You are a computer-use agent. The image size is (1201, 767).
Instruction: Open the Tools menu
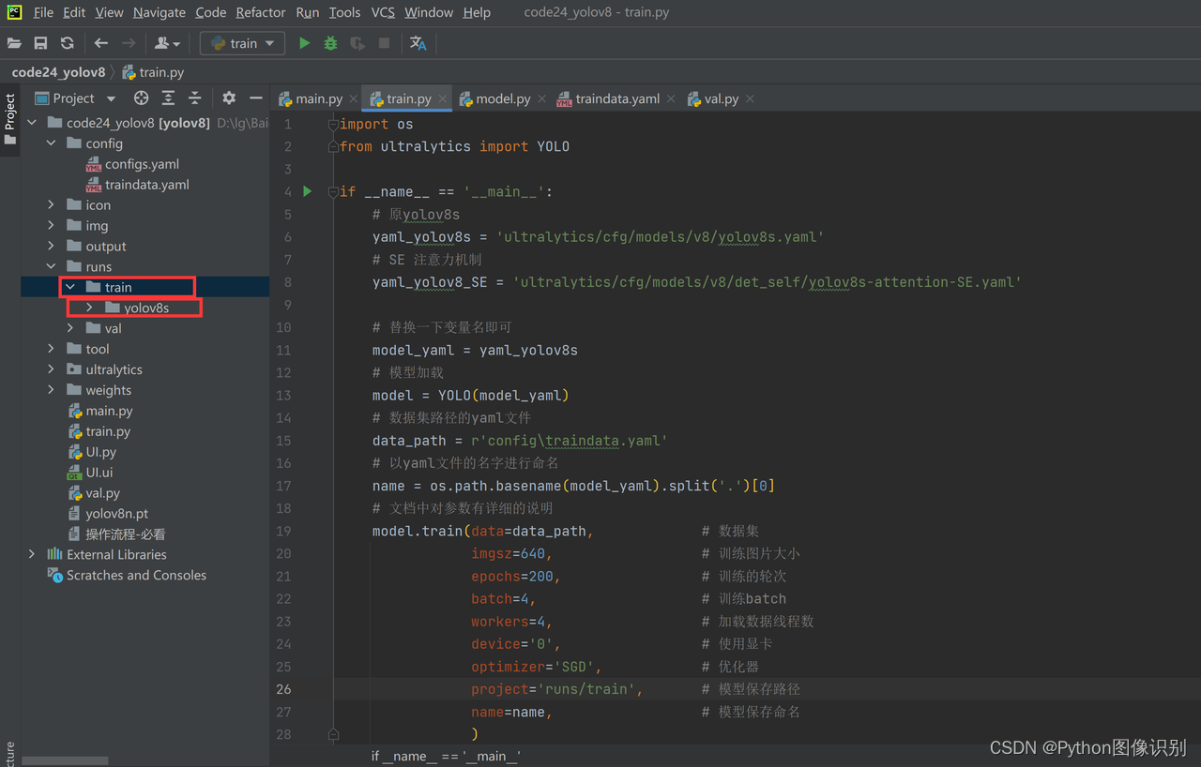(x=344, y=12)
